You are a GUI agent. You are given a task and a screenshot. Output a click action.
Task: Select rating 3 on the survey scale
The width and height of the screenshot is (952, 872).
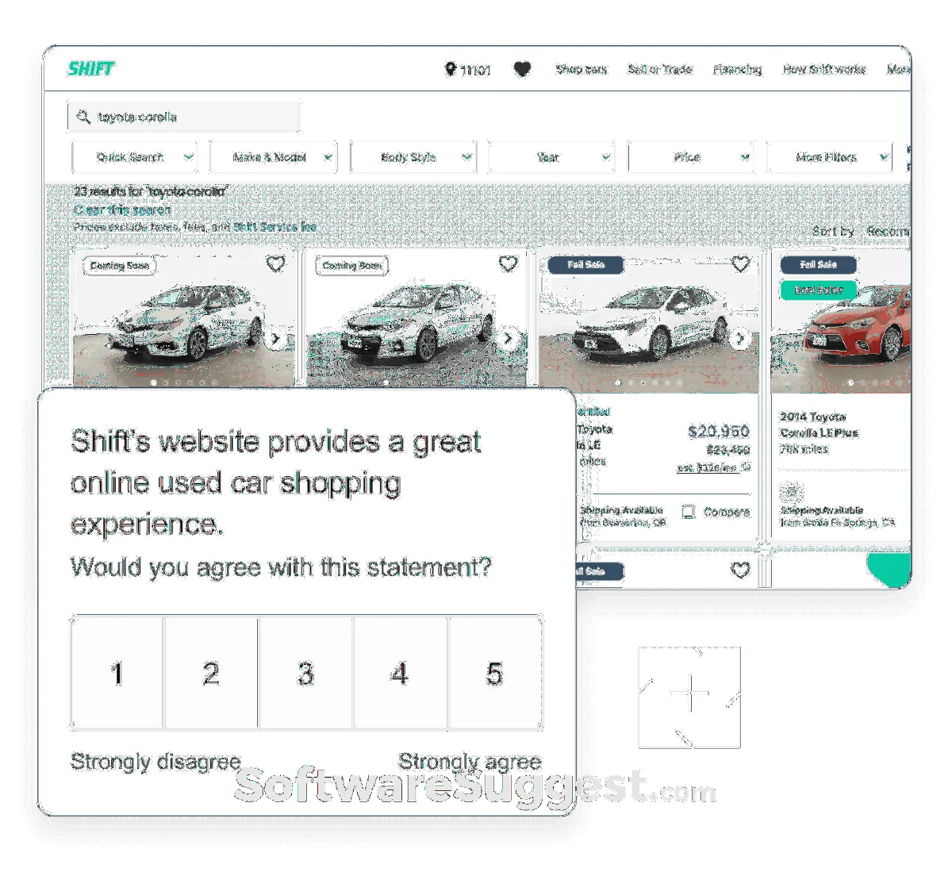305,673
